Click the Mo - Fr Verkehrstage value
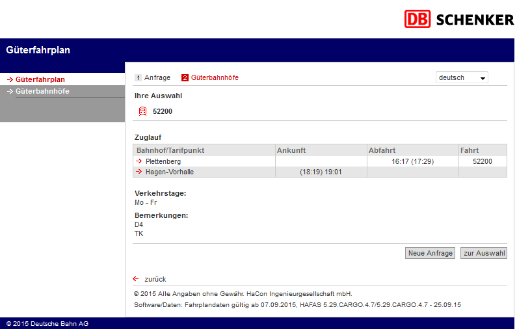This screenshot has height=333, width=517. (146, 202)
